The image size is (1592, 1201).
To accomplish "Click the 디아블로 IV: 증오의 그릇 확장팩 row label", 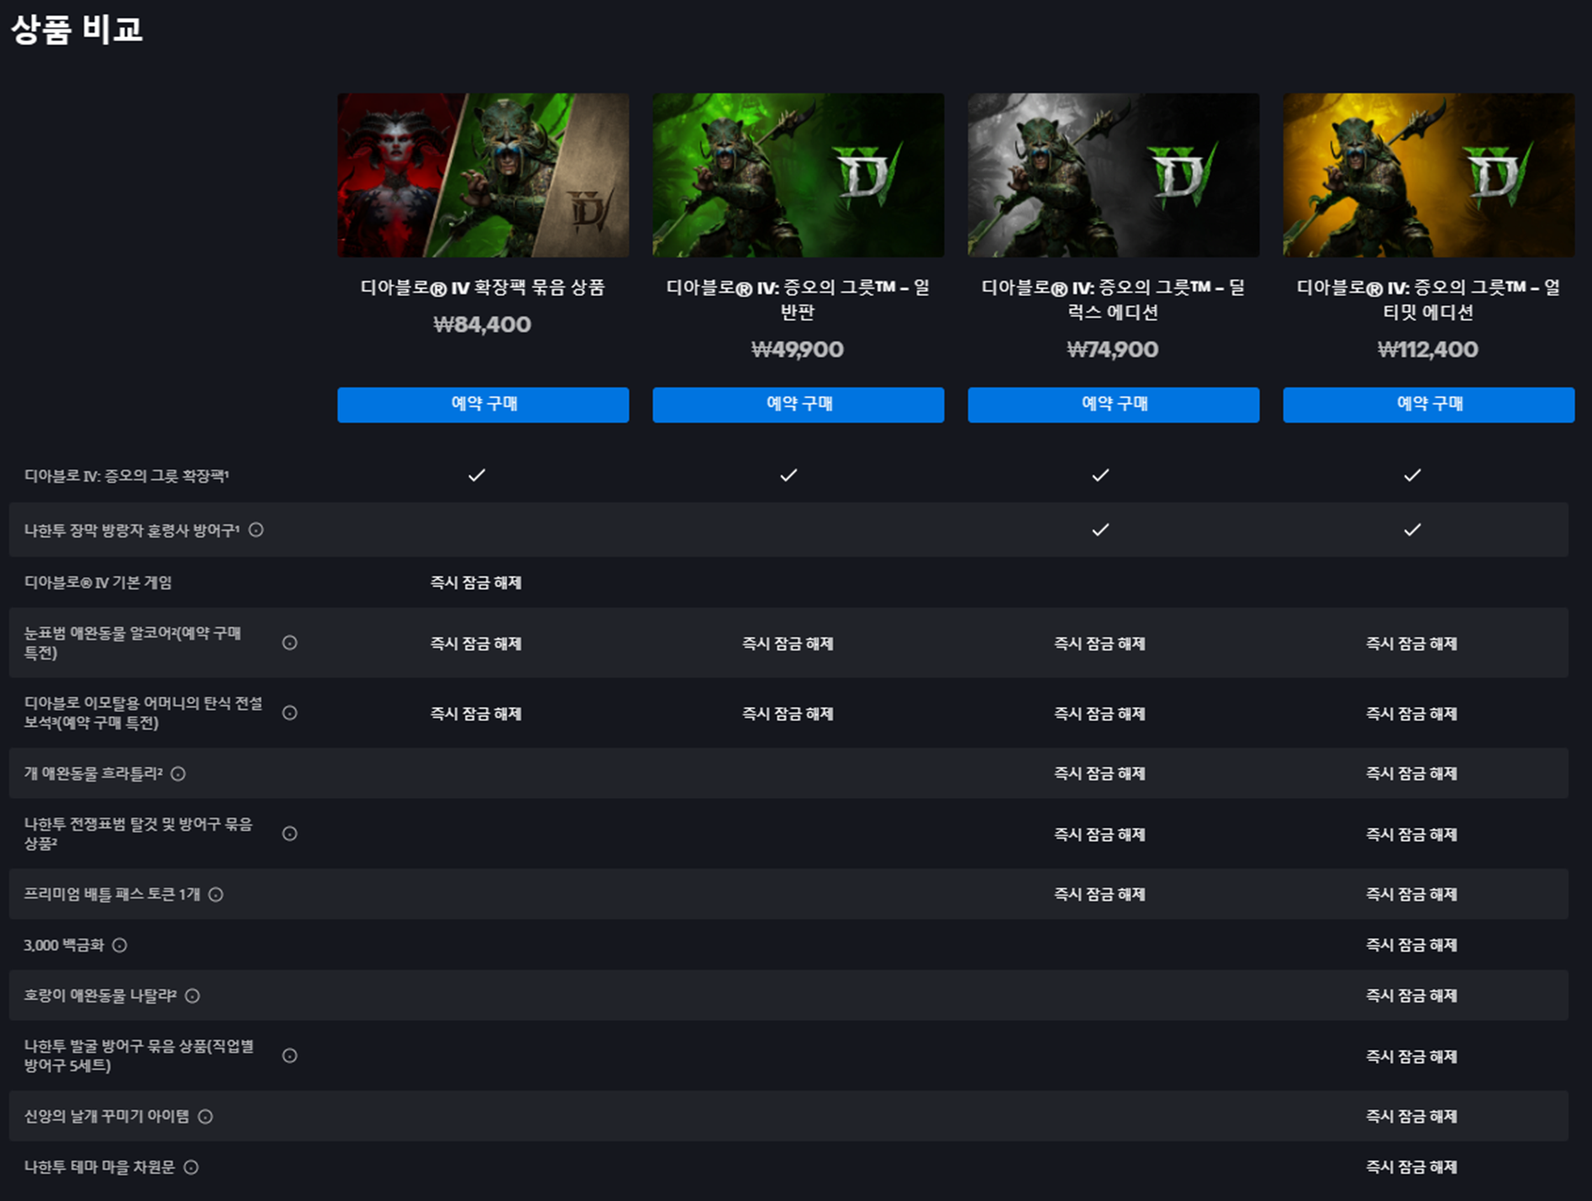I will click(x=126, y=476).
